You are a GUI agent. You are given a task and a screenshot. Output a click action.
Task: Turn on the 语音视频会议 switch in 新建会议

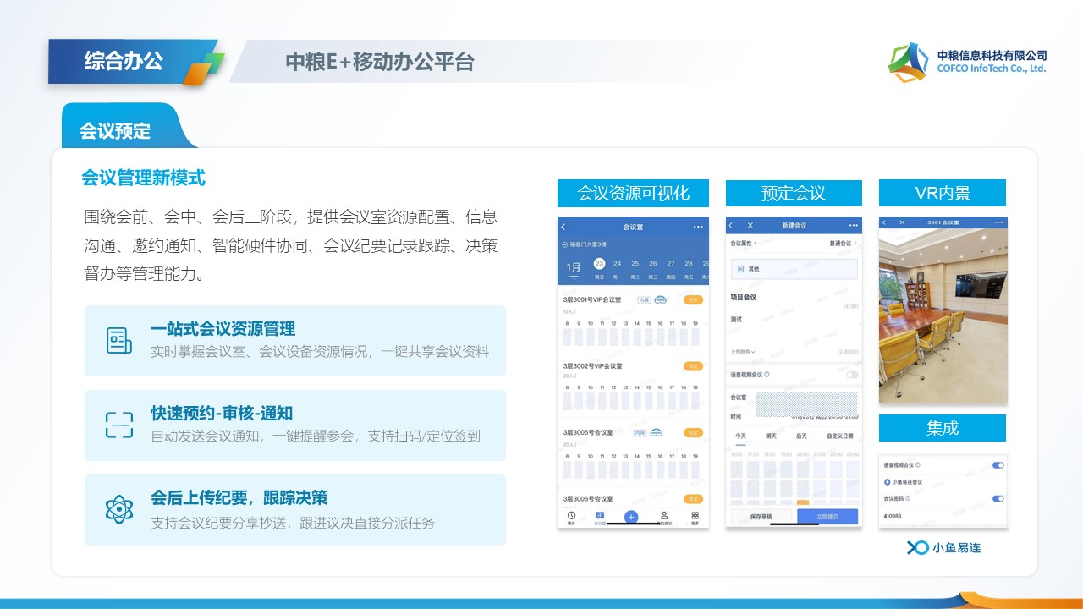851,374
